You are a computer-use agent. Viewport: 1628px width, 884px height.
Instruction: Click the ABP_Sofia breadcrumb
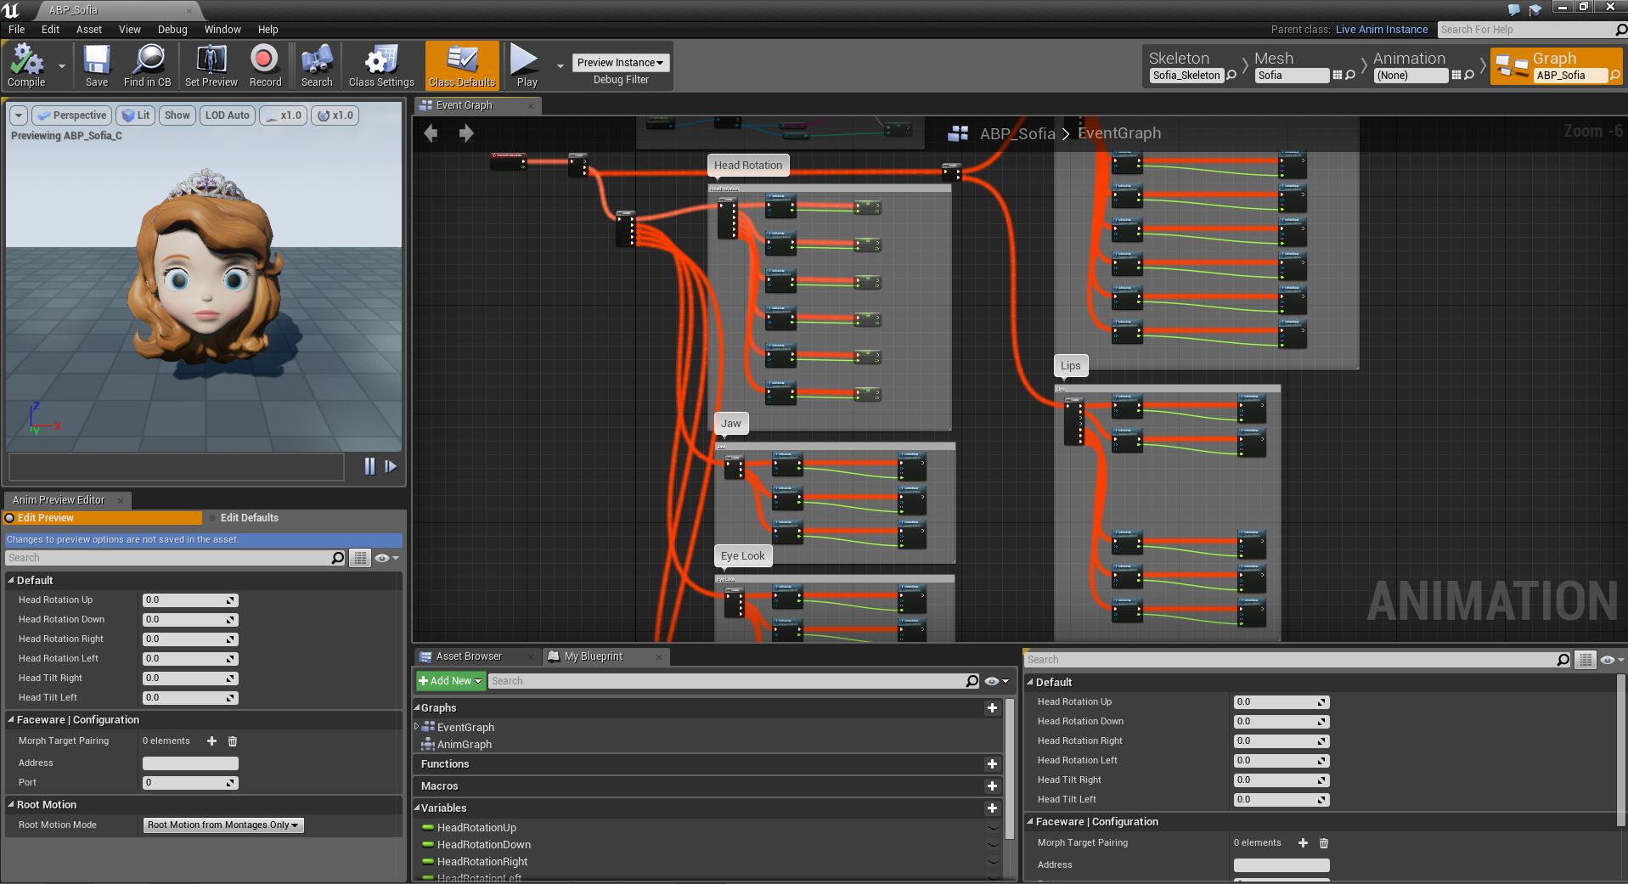click(x=1017, y=133)
